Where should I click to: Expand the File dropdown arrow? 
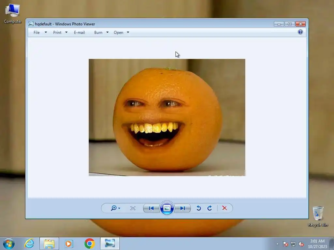(x=46, y=33)
